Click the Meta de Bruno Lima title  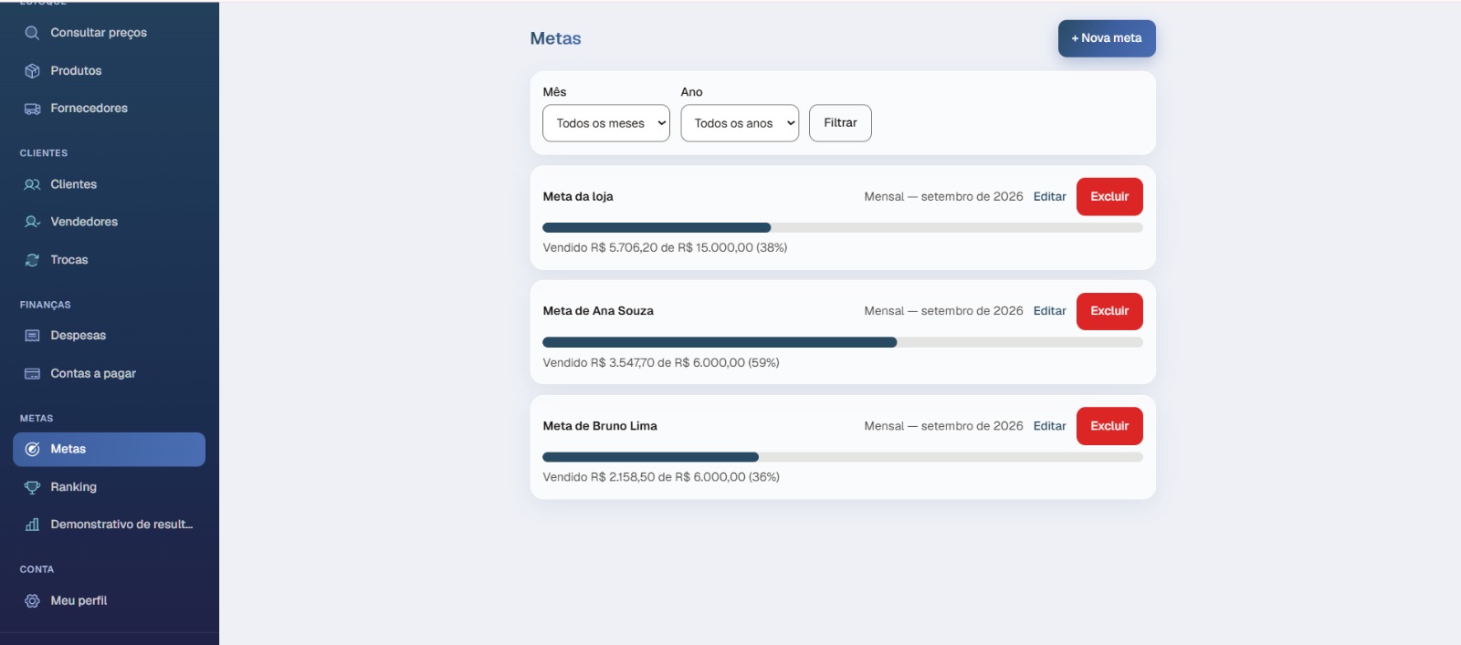600,426
